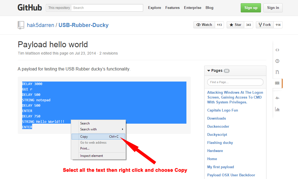Screen dimensions: 298x179
Task: Open the Graphs bar chart icon
Action: coord(277,109)
